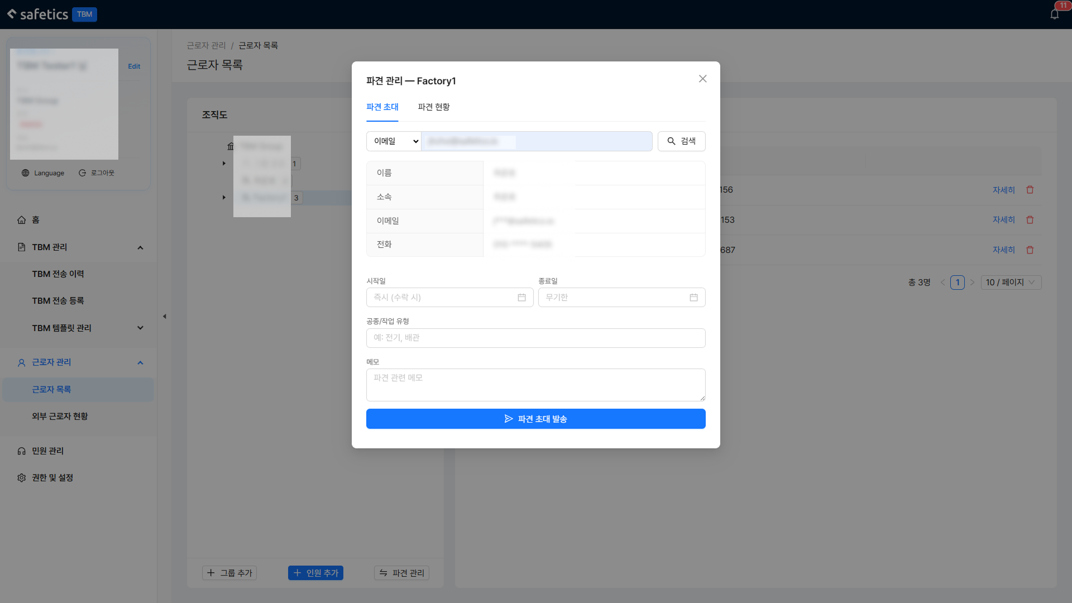Image resolution: width=1072 pixels, height=603 pixels.
Task: Collapse the sidebar with the arrow handle
Action: pos(164,317)
